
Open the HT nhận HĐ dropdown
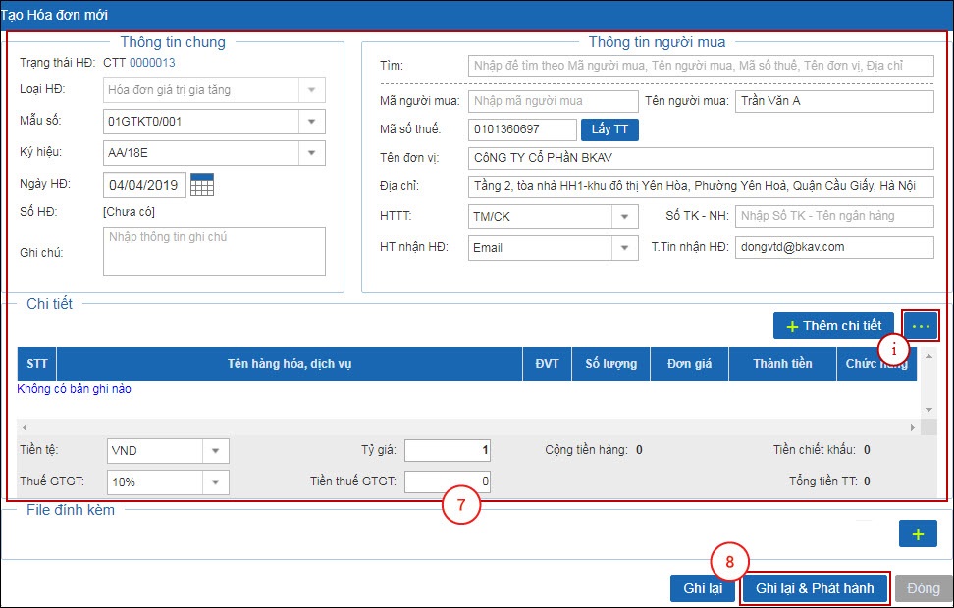point(624,248)
